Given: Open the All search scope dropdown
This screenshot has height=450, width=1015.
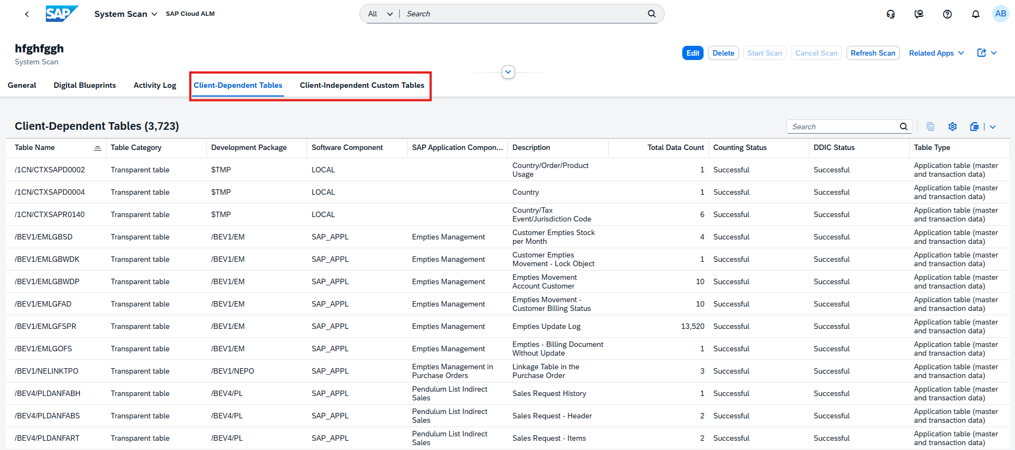Looking at the screenshot, I should 380,14.
